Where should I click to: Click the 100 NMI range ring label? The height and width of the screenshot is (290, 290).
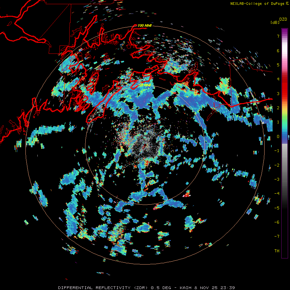click(x=145, y=25)
